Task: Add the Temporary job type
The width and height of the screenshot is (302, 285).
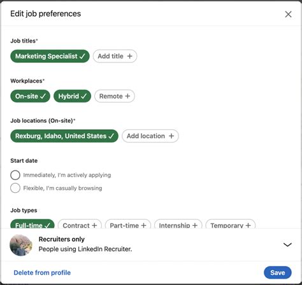Action: click(x=231, y=225)
